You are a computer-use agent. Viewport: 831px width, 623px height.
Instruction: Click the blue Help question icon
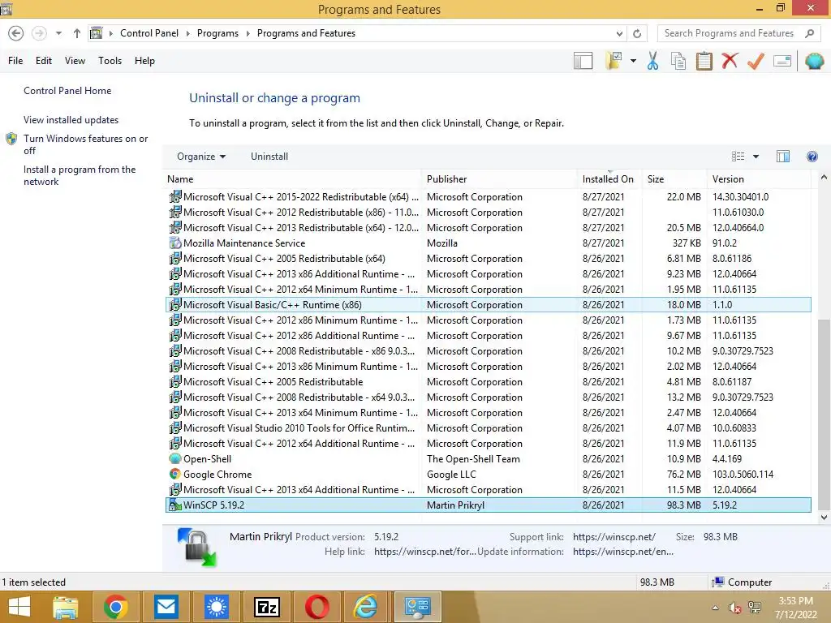812,157
